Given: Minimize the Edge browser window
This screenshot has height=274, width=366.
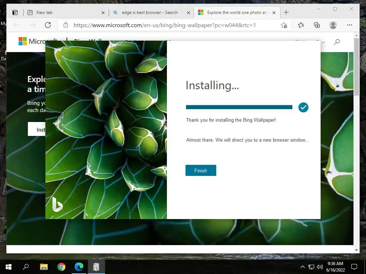Looking at the screenshot, I should [318, 9].
